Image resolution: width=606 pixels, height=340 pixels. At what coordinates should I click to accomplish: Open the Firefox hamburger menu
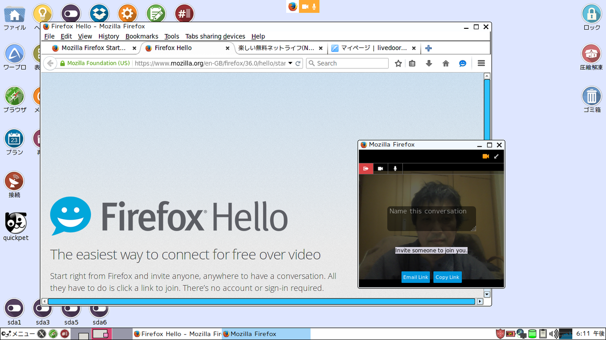(x=481, y=63)
